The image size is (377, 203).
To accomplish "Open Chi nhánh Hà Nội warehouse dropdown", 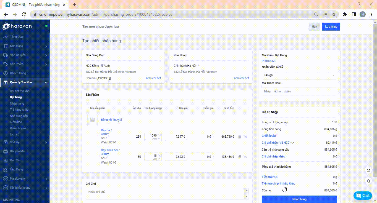I will point(187,66).
